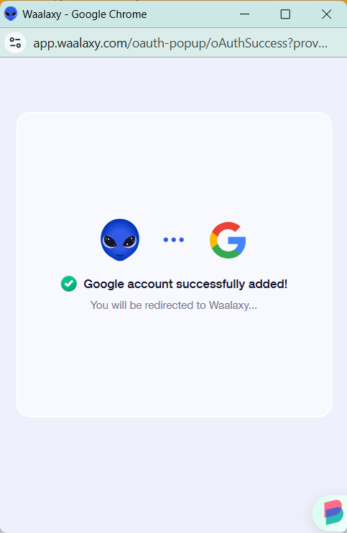Click the Waalaxy alien favicon in title bar
Viewport: 347px width, 533px height.
(x=11, y=14)
